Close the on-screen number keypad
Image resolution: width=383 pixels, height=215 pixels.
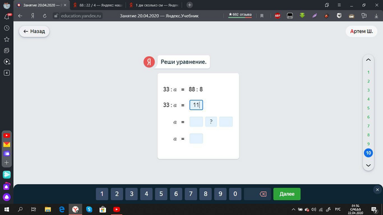(378, 190)
